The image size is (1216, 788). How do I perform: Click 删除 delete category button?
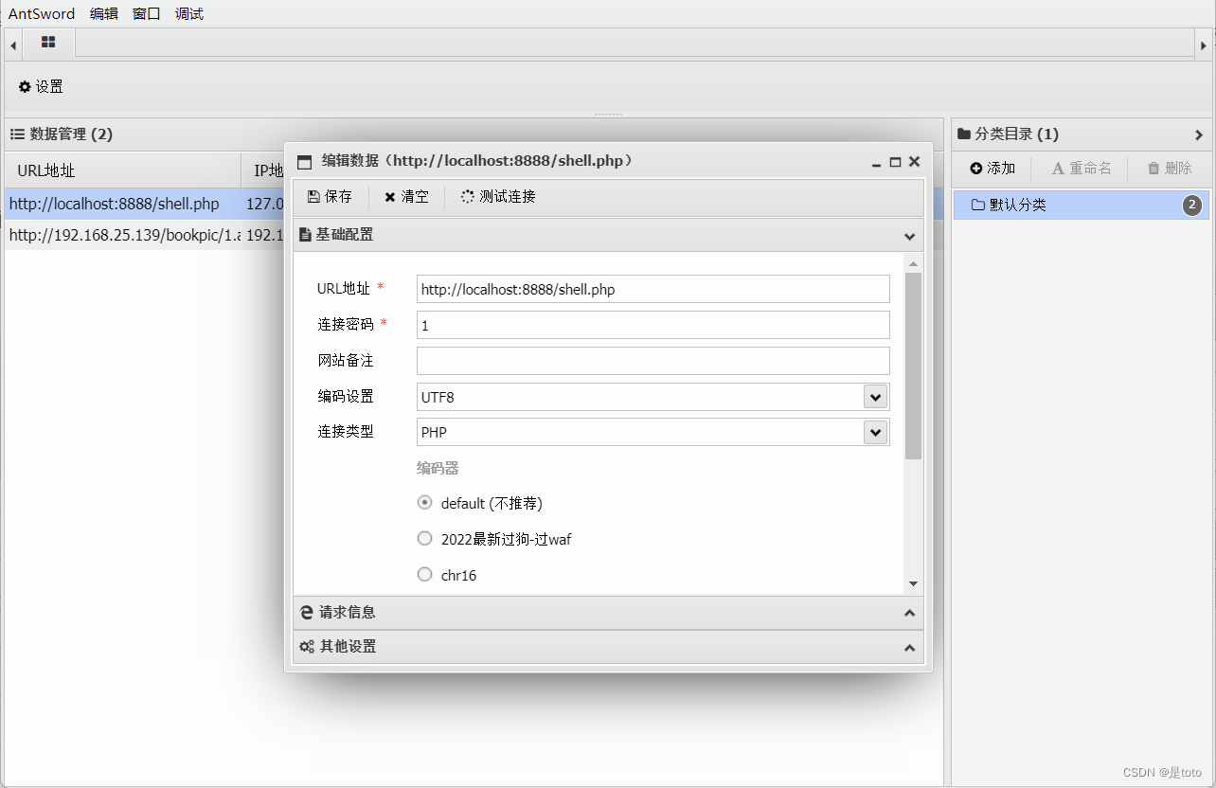[x=1170, y=169]
